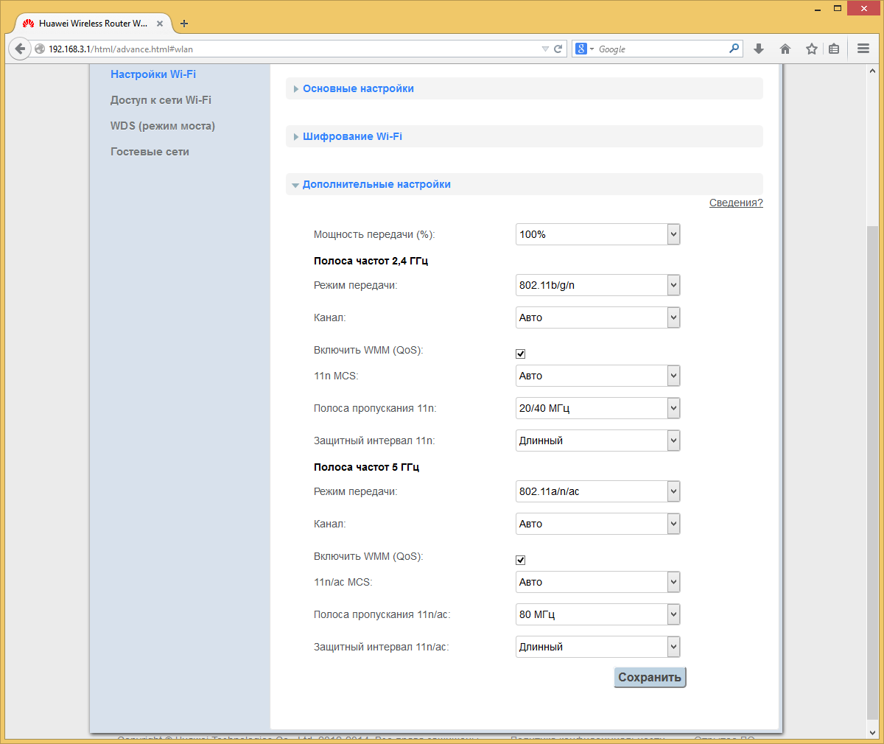Click the browser Back arrow button
The image size is (884, 744).
[x=20, y=49]
